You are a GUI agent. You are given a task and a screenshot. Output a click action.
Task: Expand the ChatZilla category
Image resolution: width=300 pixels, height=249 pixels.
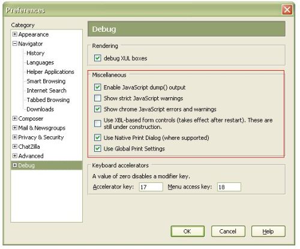14,146
